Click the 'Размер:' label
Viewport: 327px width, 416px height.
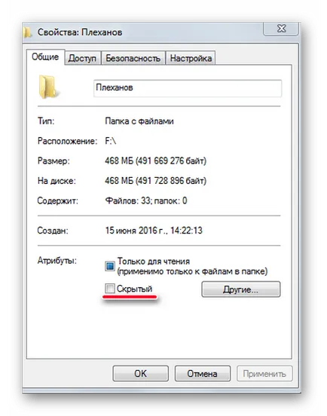(x=53, y=161)
